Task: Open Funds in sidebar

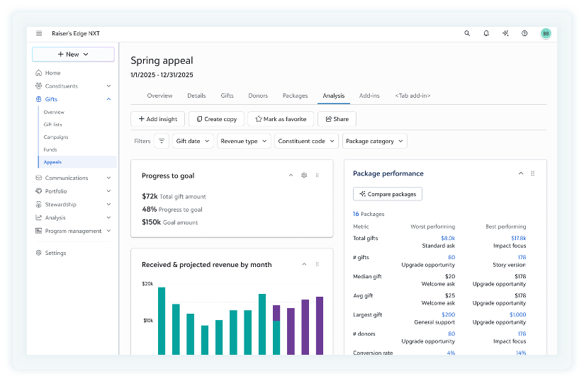Action: (x=50, y=149)
